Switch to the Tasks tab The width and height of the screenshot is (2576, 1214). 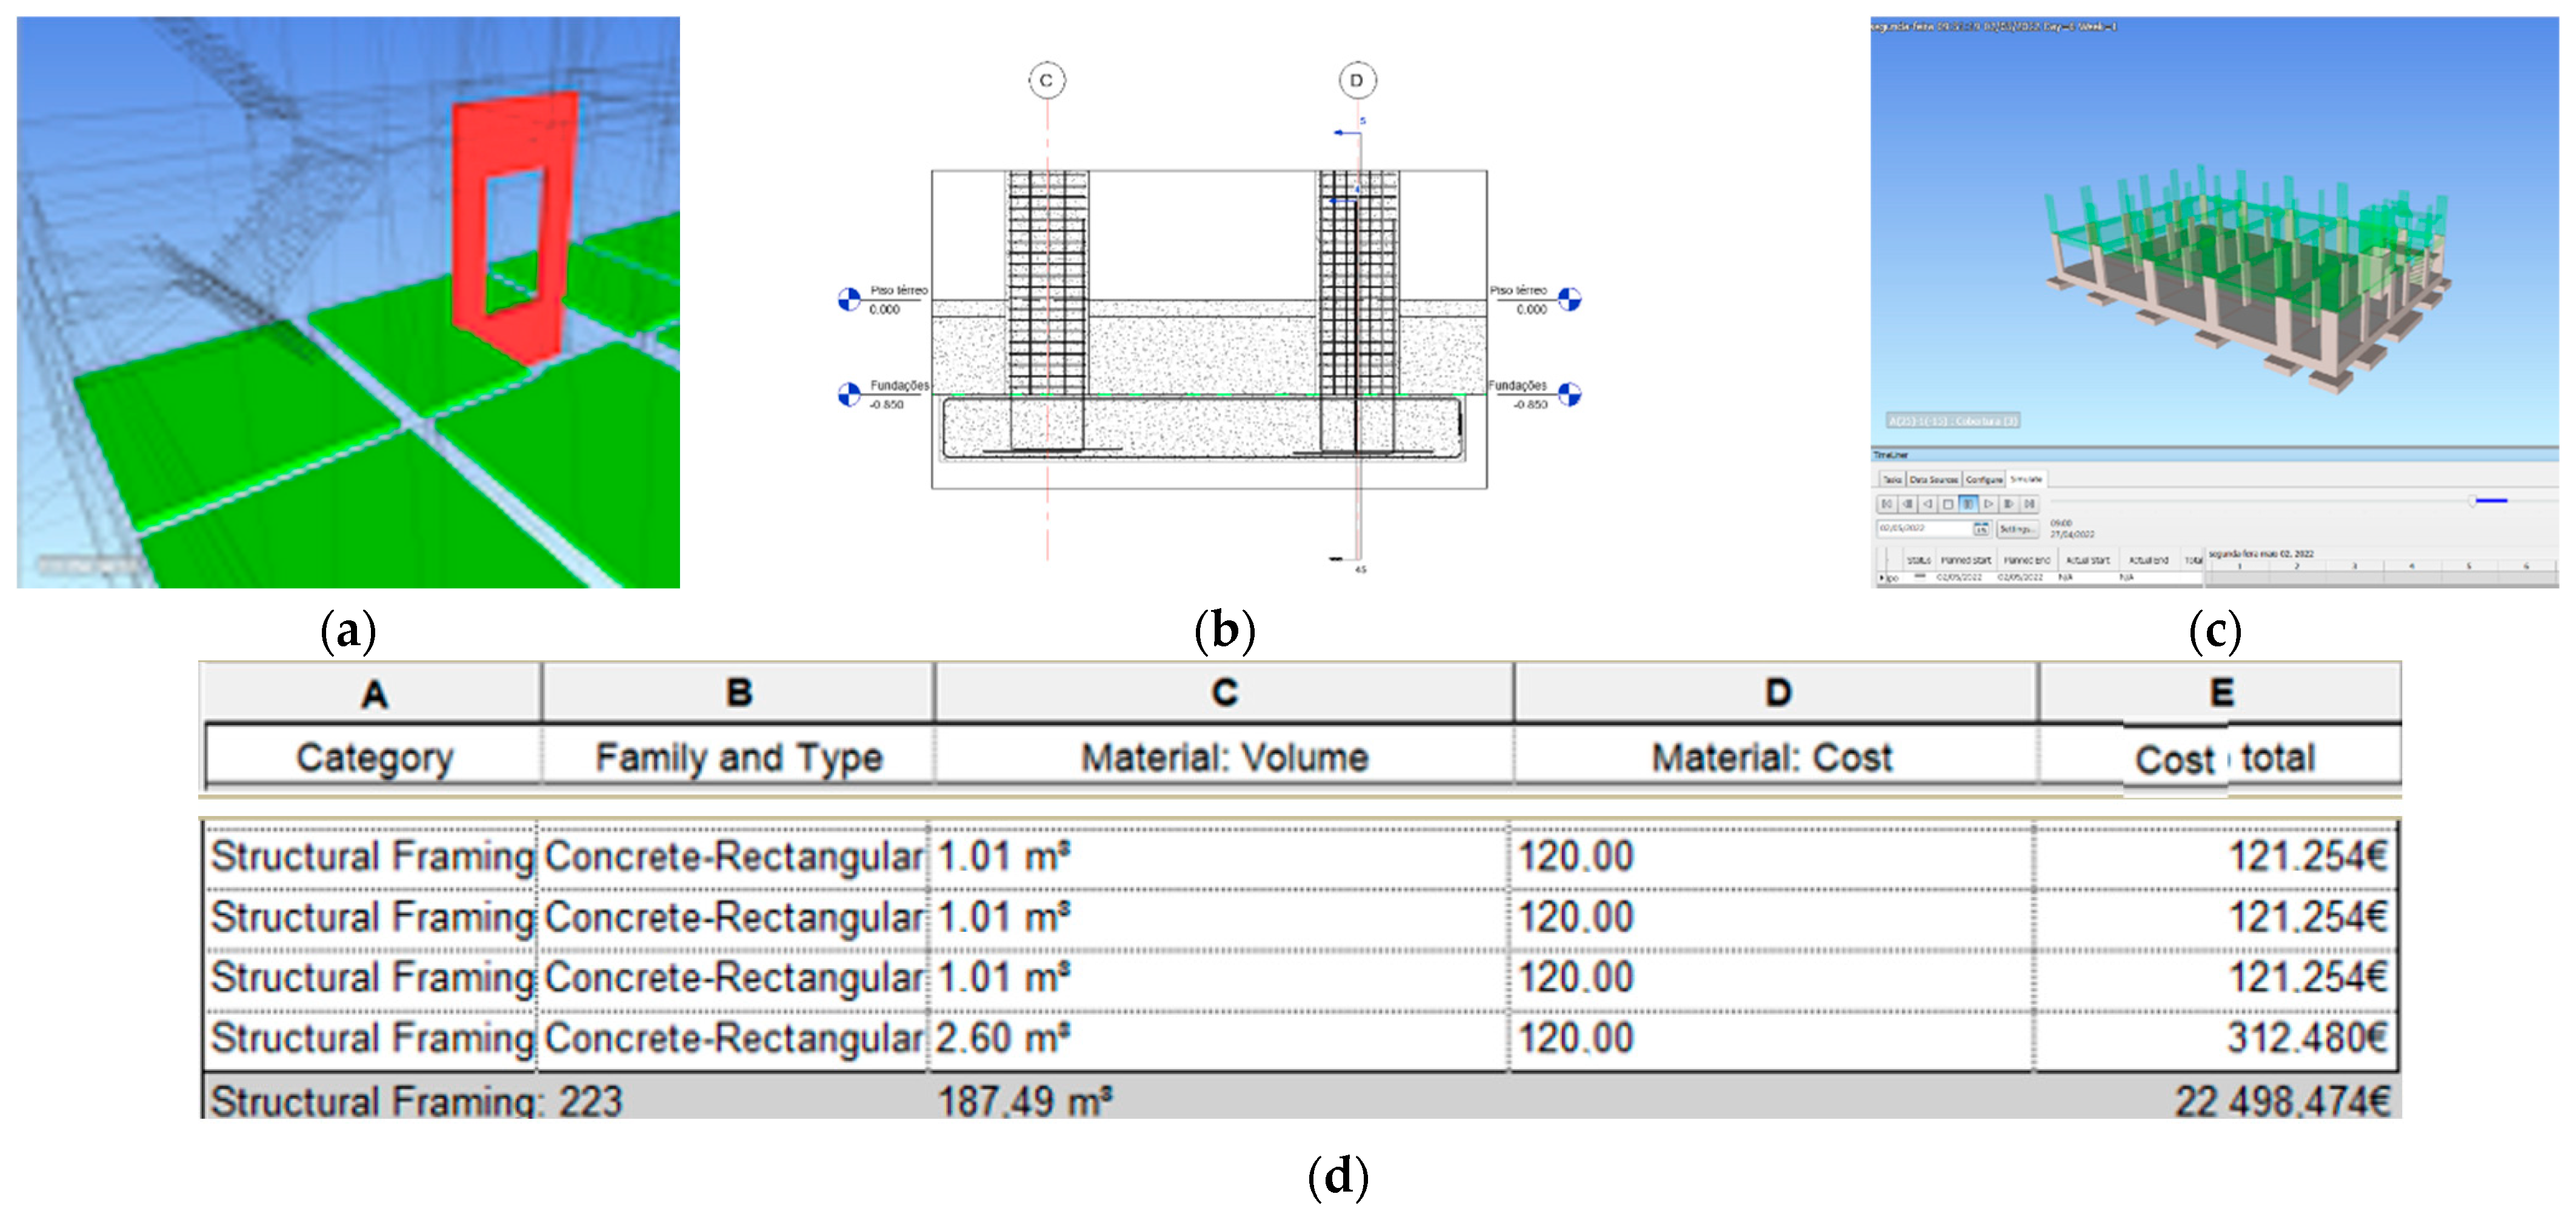[1892, 480]
